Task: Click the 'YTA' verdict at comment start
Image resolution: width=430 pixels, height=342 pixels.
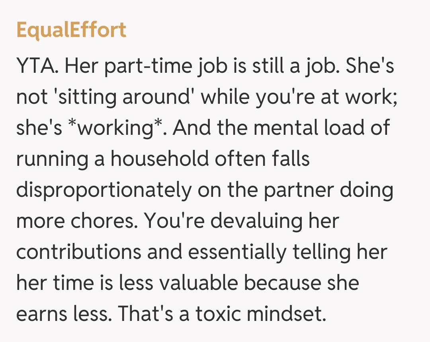Action: (x=38, y=66)
